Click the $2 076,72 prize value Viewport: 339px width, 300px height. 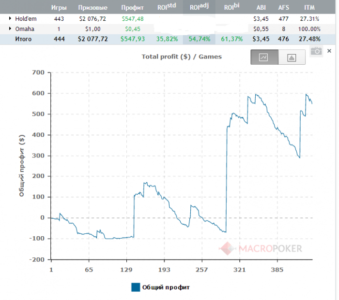point(92,19)
